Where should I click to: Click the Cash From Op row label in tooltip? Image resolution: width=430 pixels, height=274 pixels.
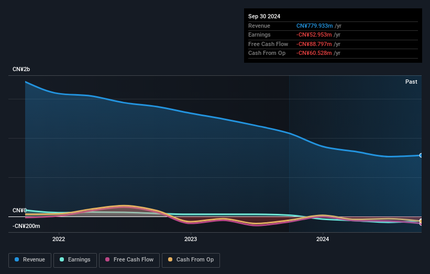pos(267,53)
